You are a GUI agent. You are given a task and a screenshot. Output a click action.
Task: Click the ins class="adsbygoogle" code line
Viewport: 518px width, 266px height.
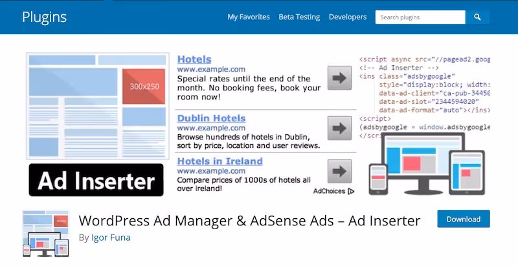407,76
